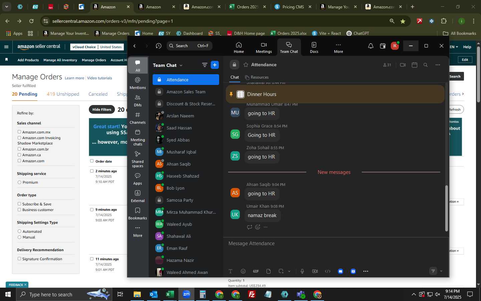481x301 pixels.
Task: Open language EN dropdown in Seller Central
Action: point(454,47)
